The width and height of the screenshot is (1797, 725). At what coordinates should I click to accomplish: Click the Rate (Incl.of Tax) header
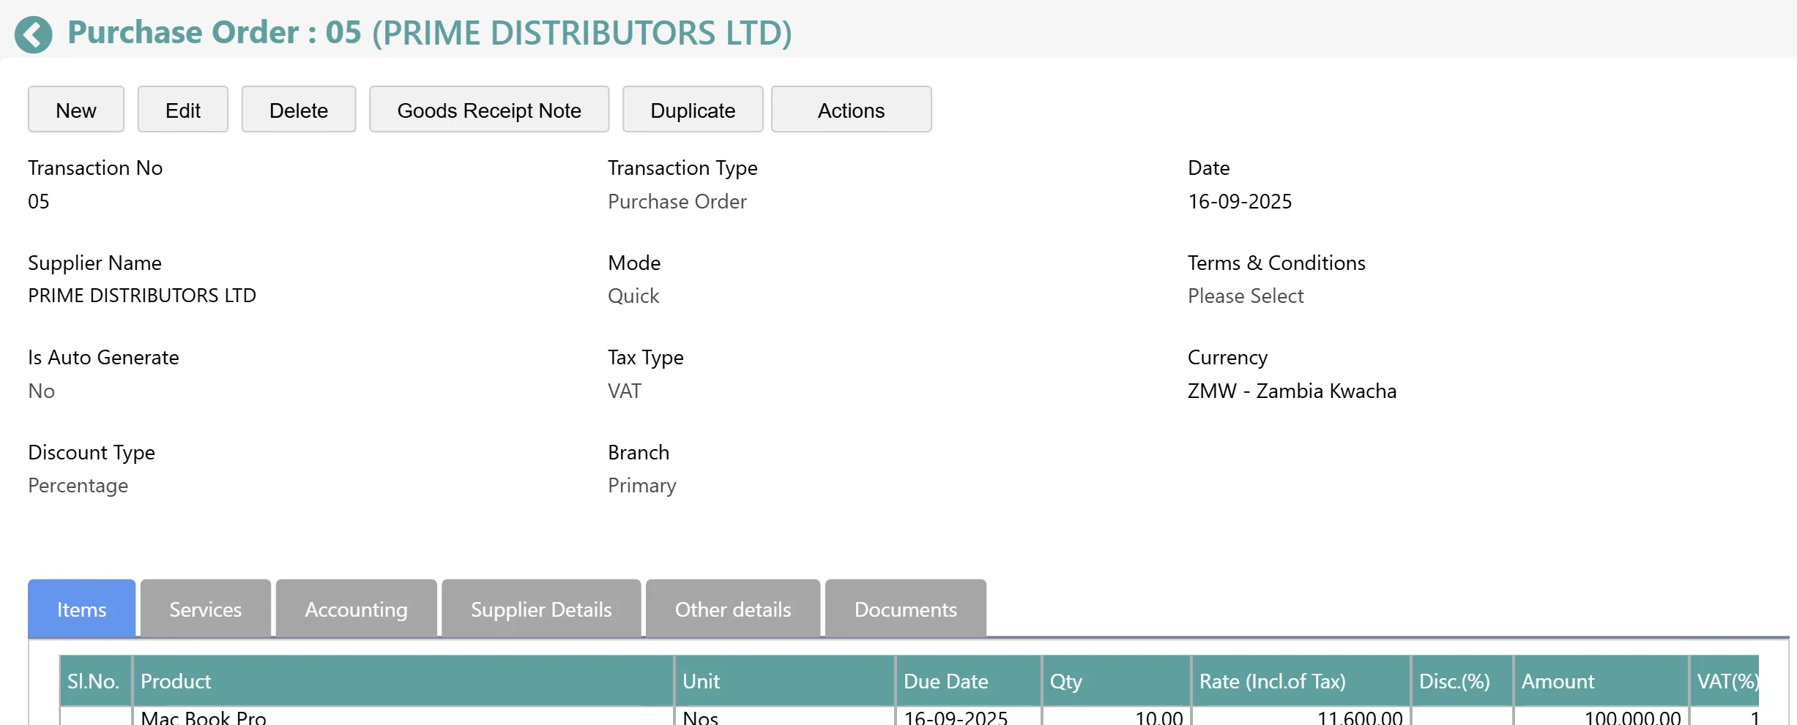coord(1301,681)
